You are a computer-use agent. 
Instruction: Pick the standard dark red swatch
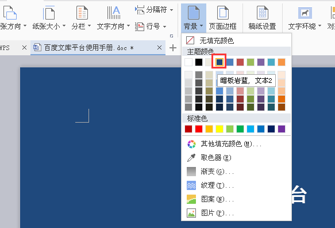(188, 129)
